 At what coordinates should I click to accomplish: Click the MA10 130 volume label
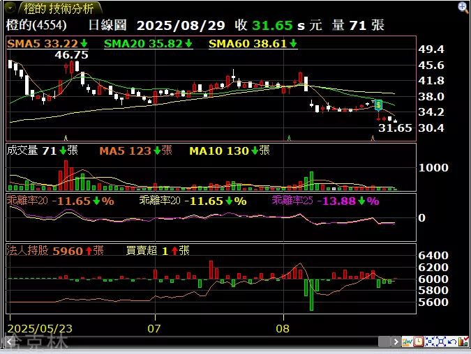point(230,151)
